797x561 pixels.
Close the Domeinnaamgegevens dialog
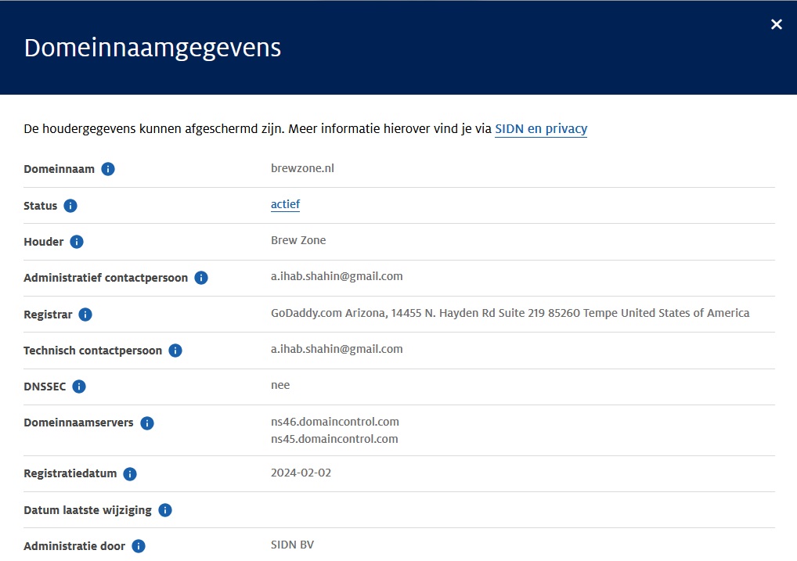click(776, 24)
